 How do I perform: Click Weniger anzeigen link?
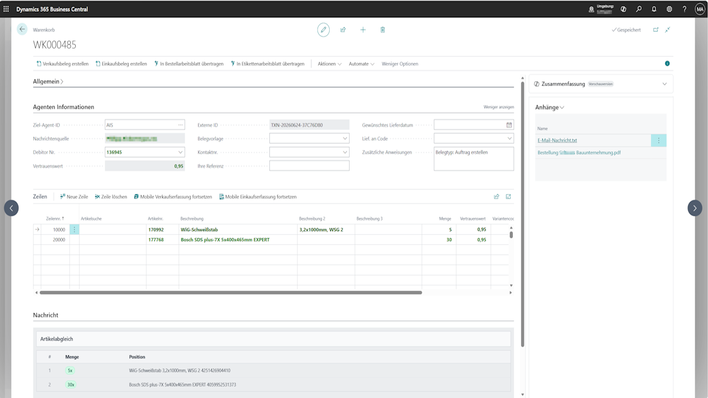click(x=498, y=107)
